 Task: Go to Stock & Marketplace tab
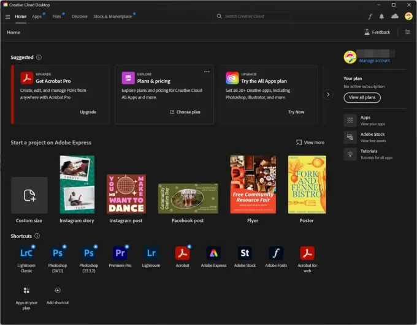click(x=112, y=17)
